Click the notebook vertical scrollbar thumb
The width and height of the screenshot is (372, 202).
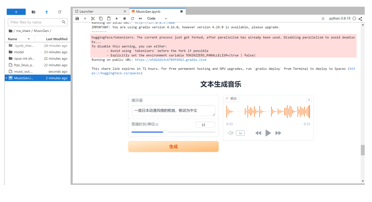click(x=363, y=150)
